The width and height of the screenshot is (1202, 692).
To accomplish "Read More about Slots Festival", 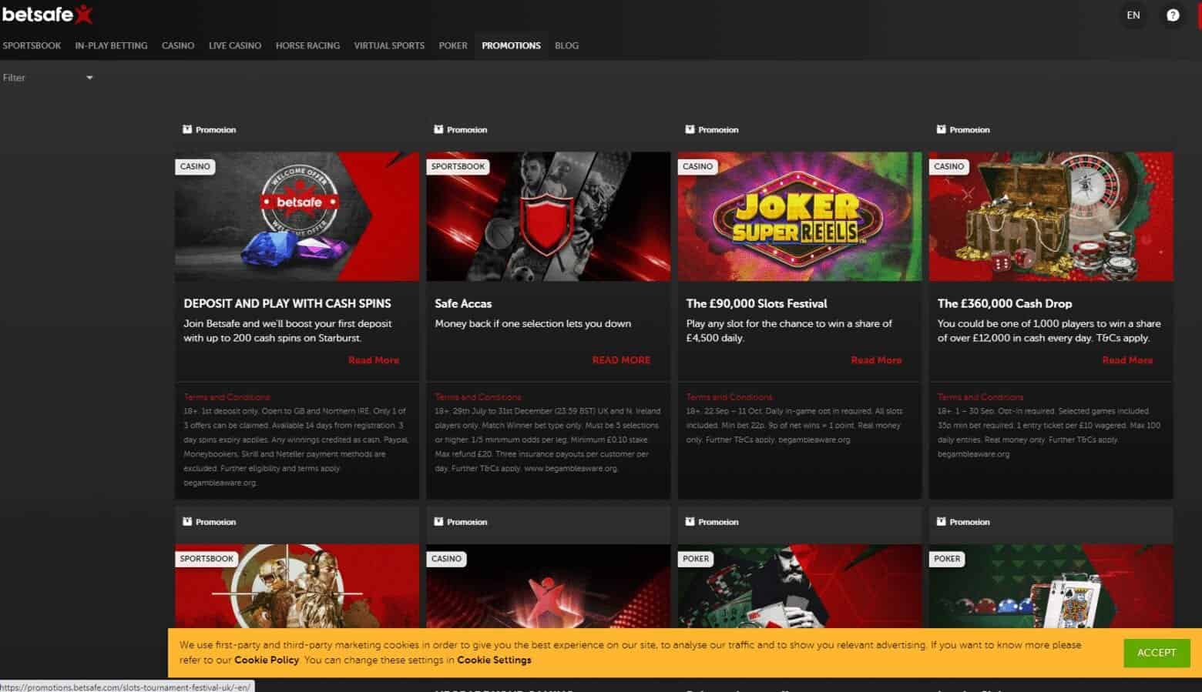I will click(x=876, y=360).
